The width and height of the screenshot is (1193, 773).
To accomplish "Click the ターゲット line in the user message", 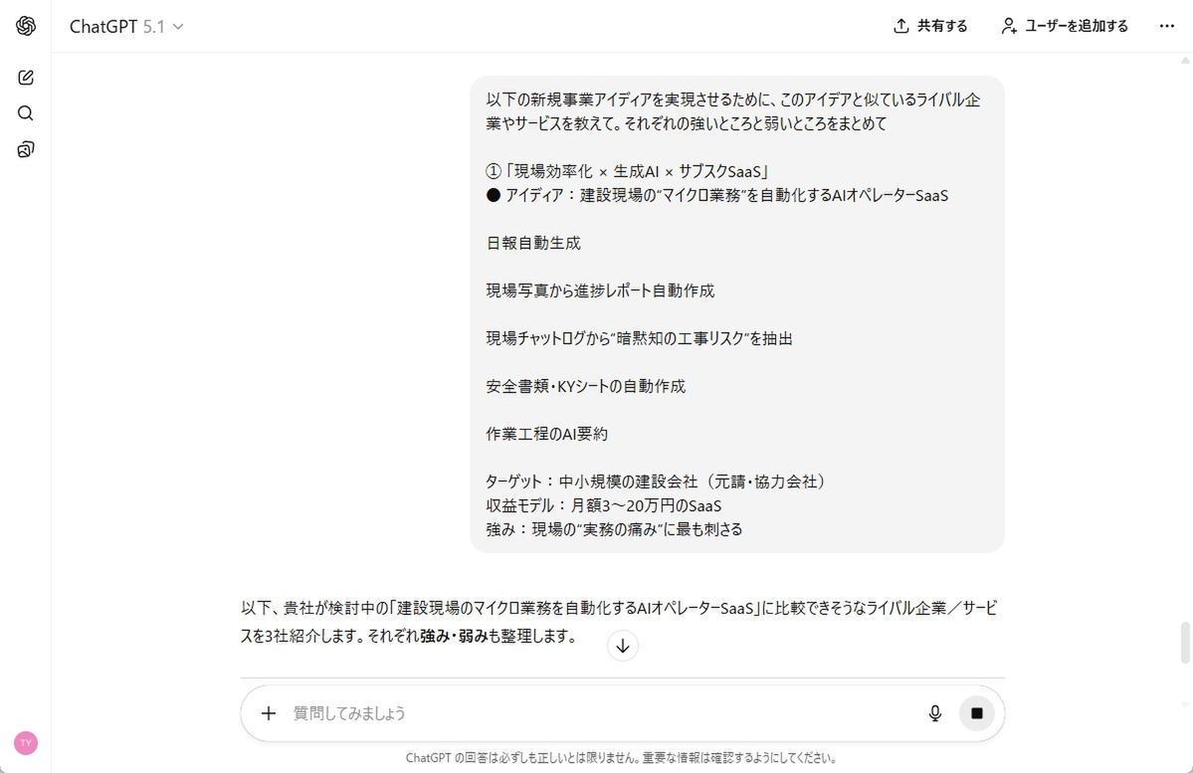I will pos(656,482).
